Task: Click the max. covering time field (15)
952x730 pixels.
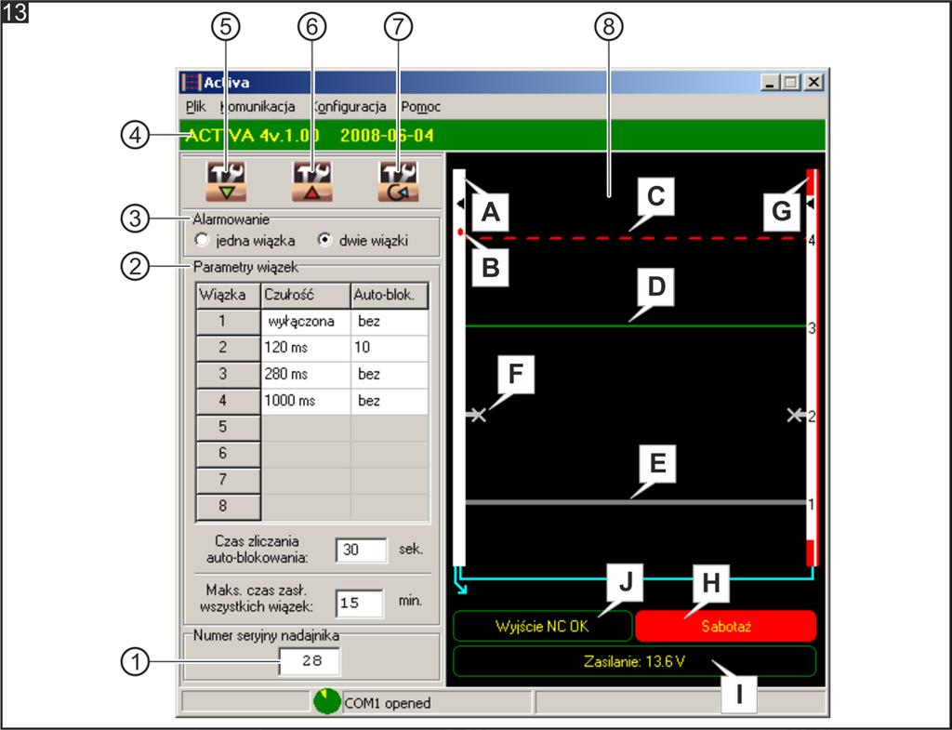Action: pos(360,604)
